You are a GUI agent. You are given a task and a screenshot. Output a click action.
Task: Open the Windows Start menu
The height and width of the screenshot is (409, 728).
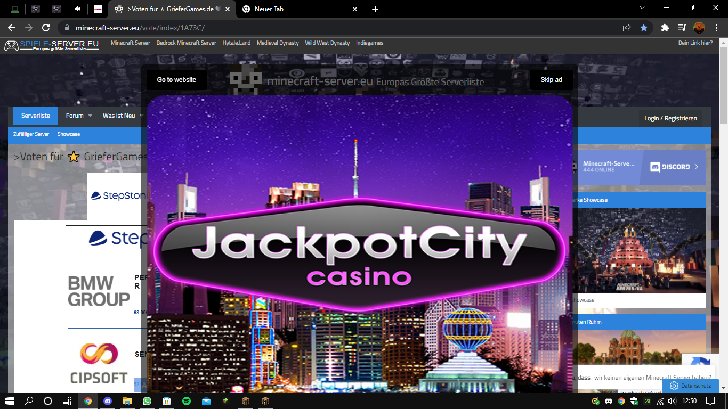tap(10, 401)
